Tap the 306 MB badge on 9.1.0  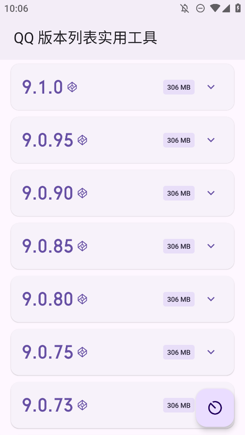(x=179, y=87)
